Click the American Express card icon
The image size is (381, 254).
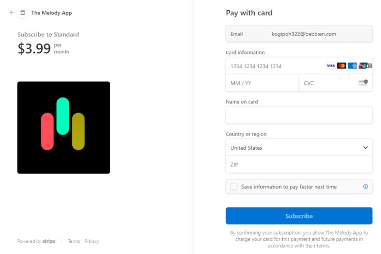tap(352, 66)
